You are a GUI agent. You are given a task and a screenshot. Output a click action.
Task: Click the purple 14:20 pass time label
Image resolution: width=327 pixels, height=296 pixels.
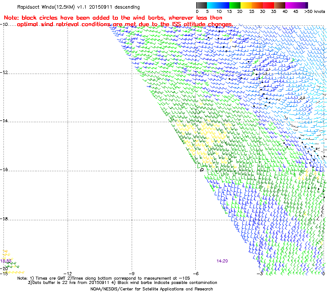pos(222,261)
